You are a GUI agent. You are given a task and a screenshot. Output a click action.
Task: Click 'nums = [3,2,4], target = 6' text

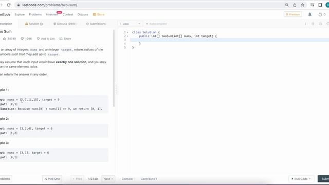30,128
